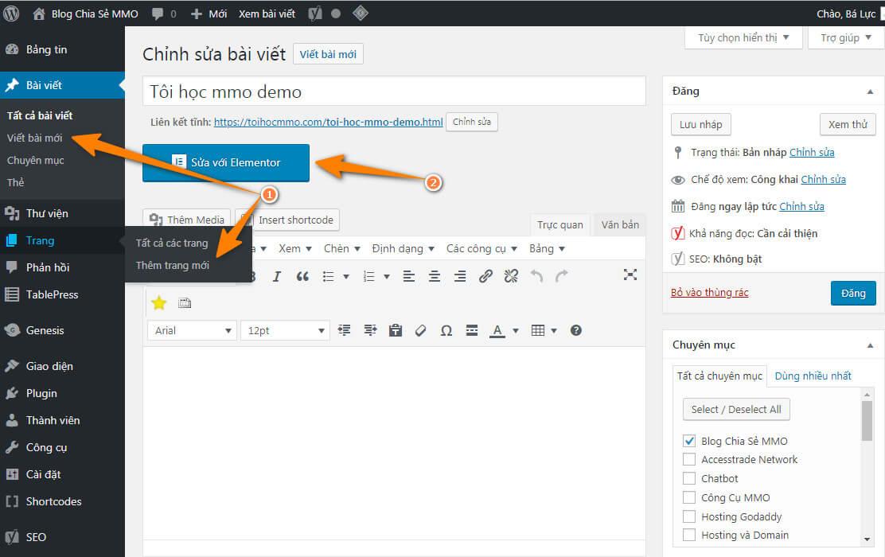Open the text color picker arrow
Image resolution: width=885 pixels, height=557 pixels.
pos(516,330)
